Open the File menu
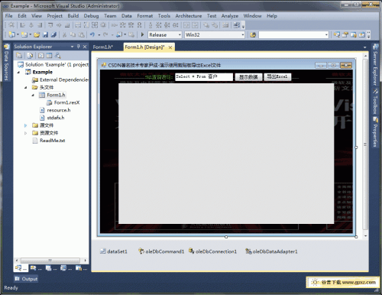This screenshot has width=382, height=295. (8, 16)
